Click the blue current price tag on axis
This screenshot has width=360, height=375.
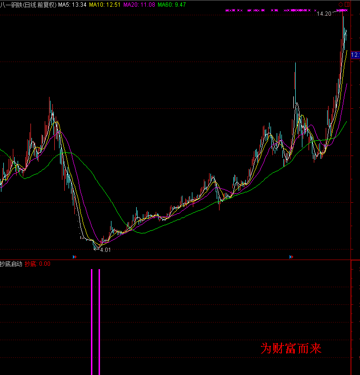point(355,55)
